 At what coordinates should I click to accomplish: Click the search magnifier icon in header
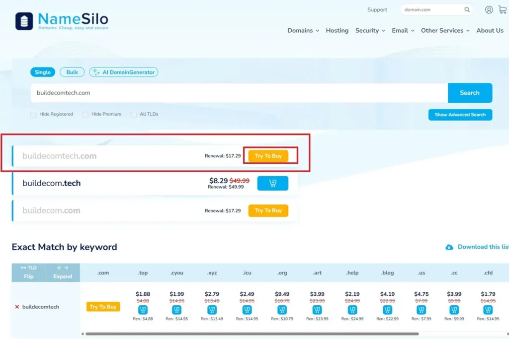pyautogui.click(x=467, y=9)
